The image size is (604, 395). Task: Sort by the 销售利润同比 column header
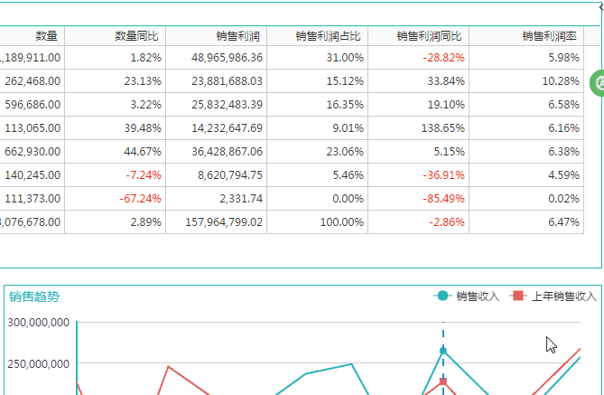(430, 36)
